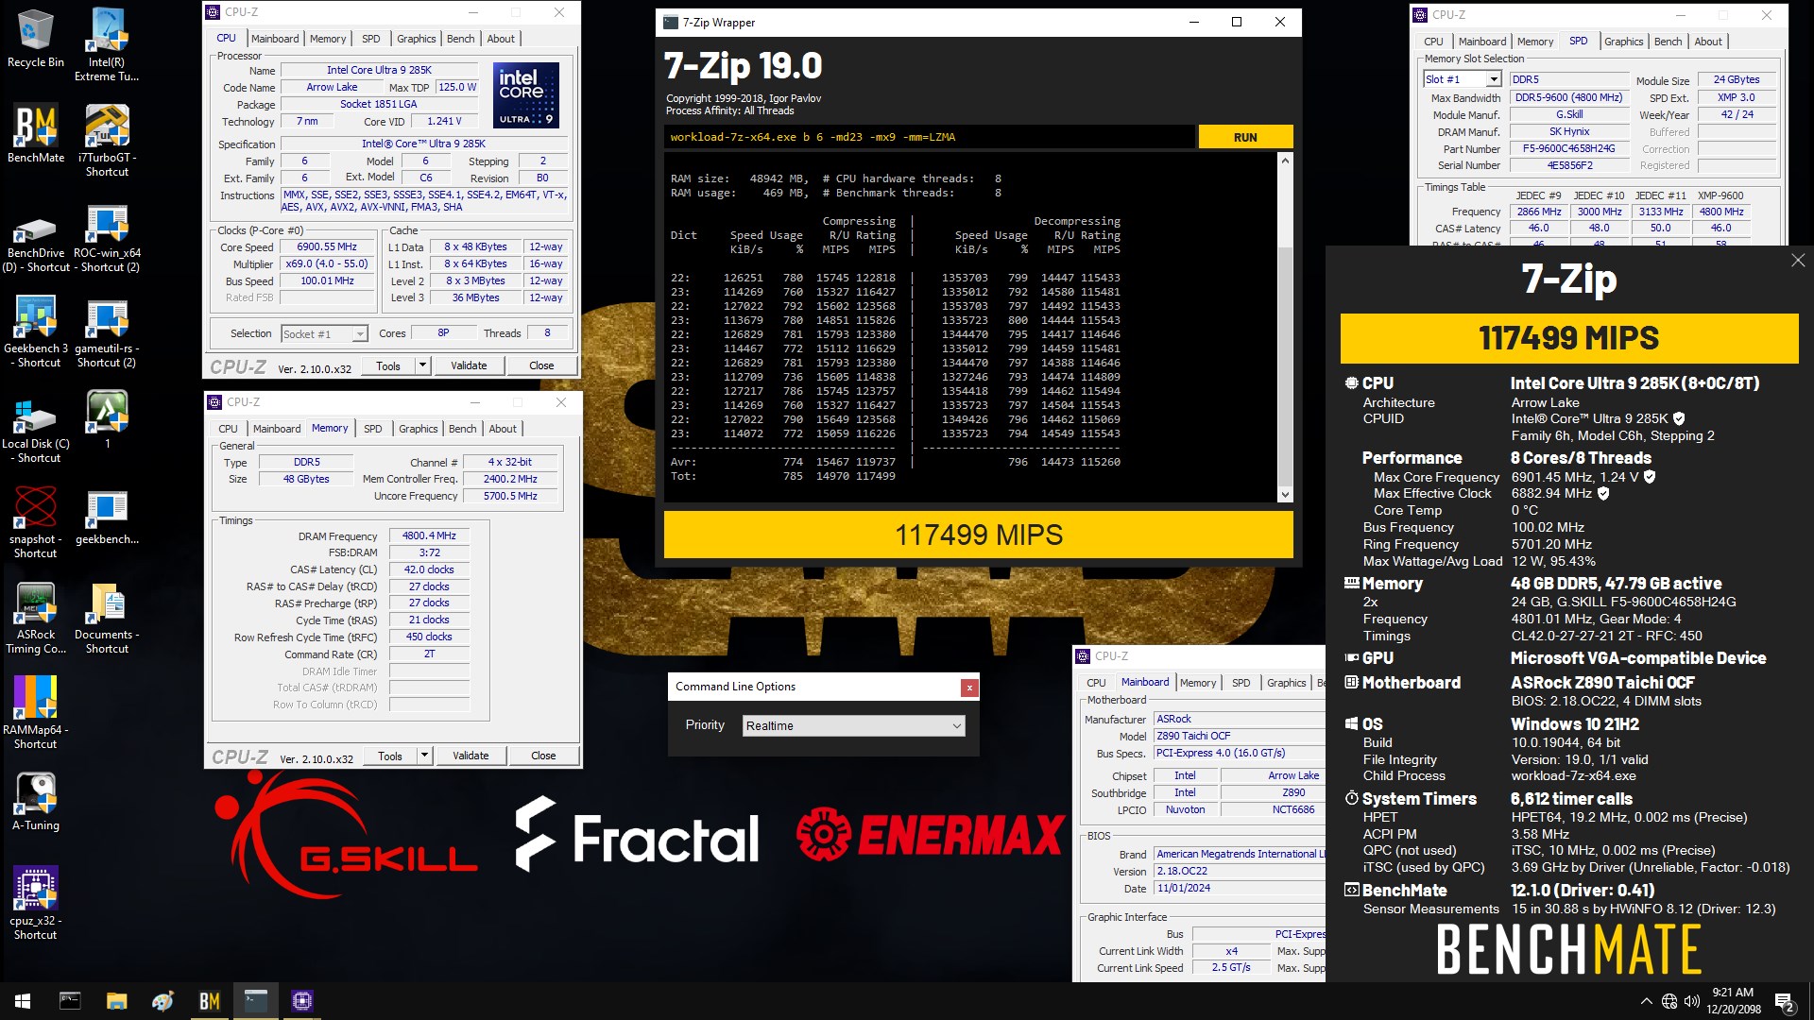Launch ASRock Timing Configurator icon
Viewport: 1814px width, 1020px height.
click(x=36, y=618)
